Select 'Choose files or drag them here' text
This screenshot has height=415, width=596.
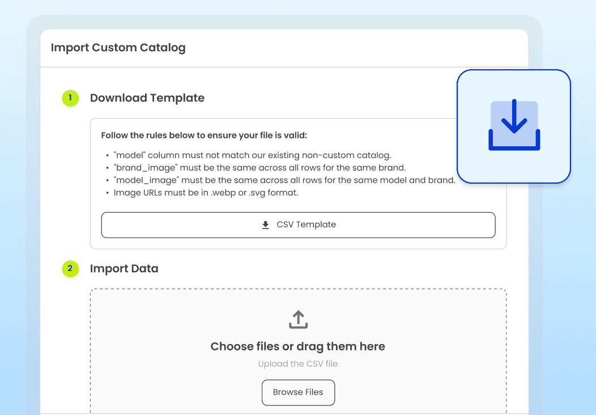click(x=297, y=346)
